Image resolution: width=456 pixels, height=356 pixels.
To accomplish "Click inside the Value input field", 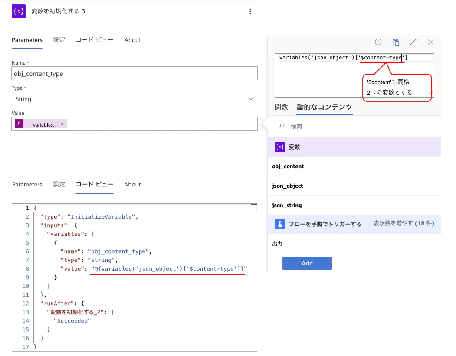I will (135, 124).
